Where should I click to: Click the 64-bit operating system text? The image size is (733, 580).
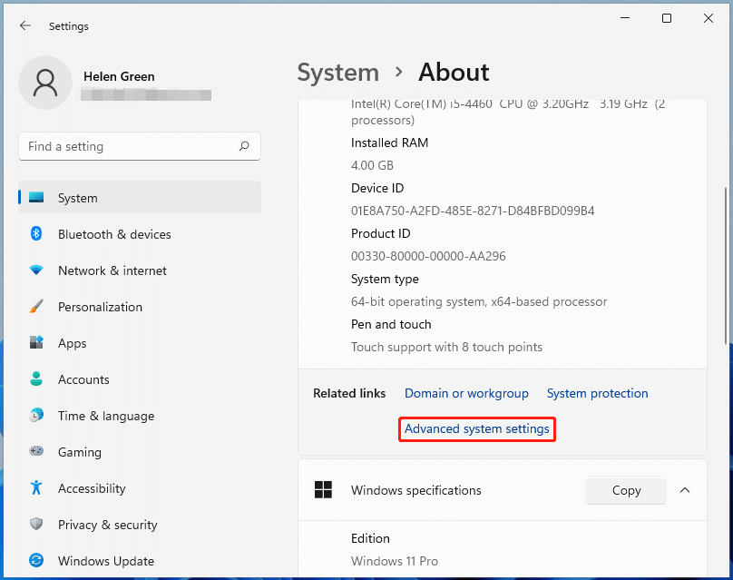[x=479, y=301]
